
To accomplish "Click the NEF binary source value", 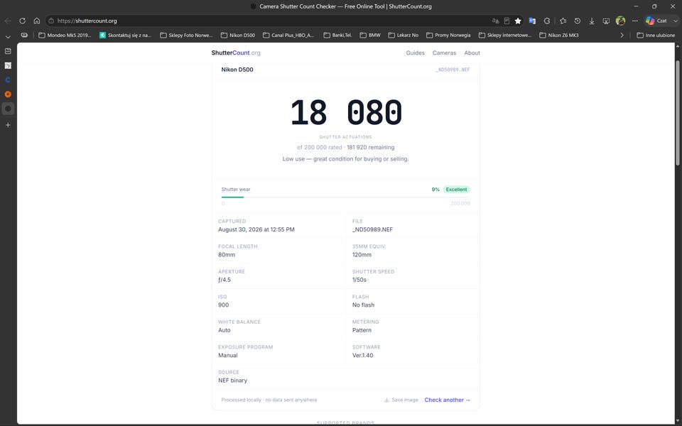I will [233, 381].
